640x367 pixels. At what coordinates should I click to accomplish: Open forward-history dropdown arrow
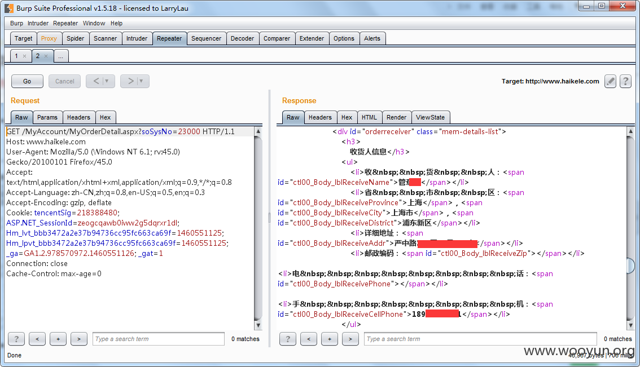click(141, 81)
